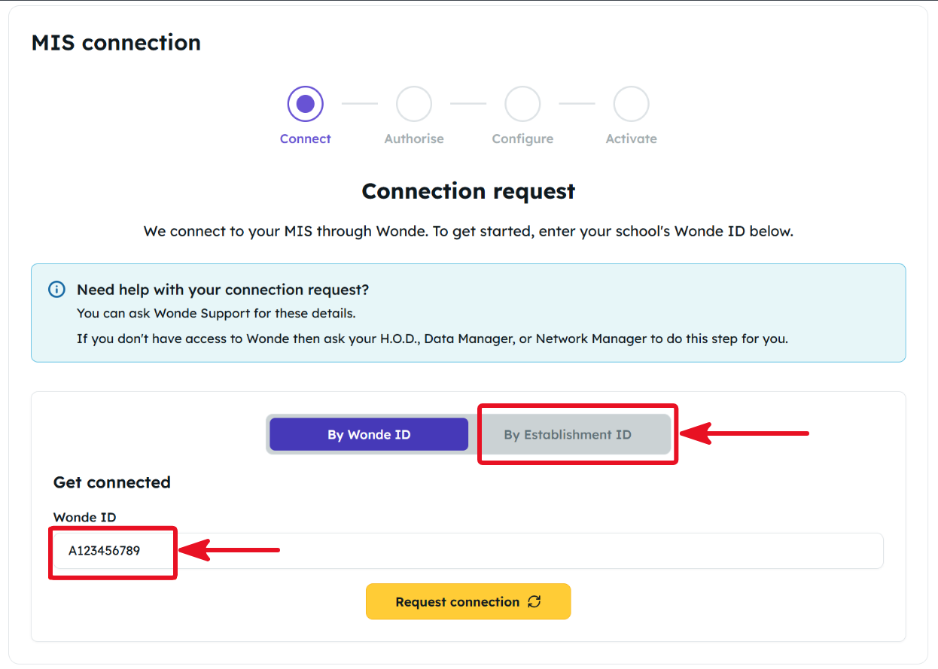Click the Get connected heading
This screenshot has height=669, width=938.
[112, 482]
